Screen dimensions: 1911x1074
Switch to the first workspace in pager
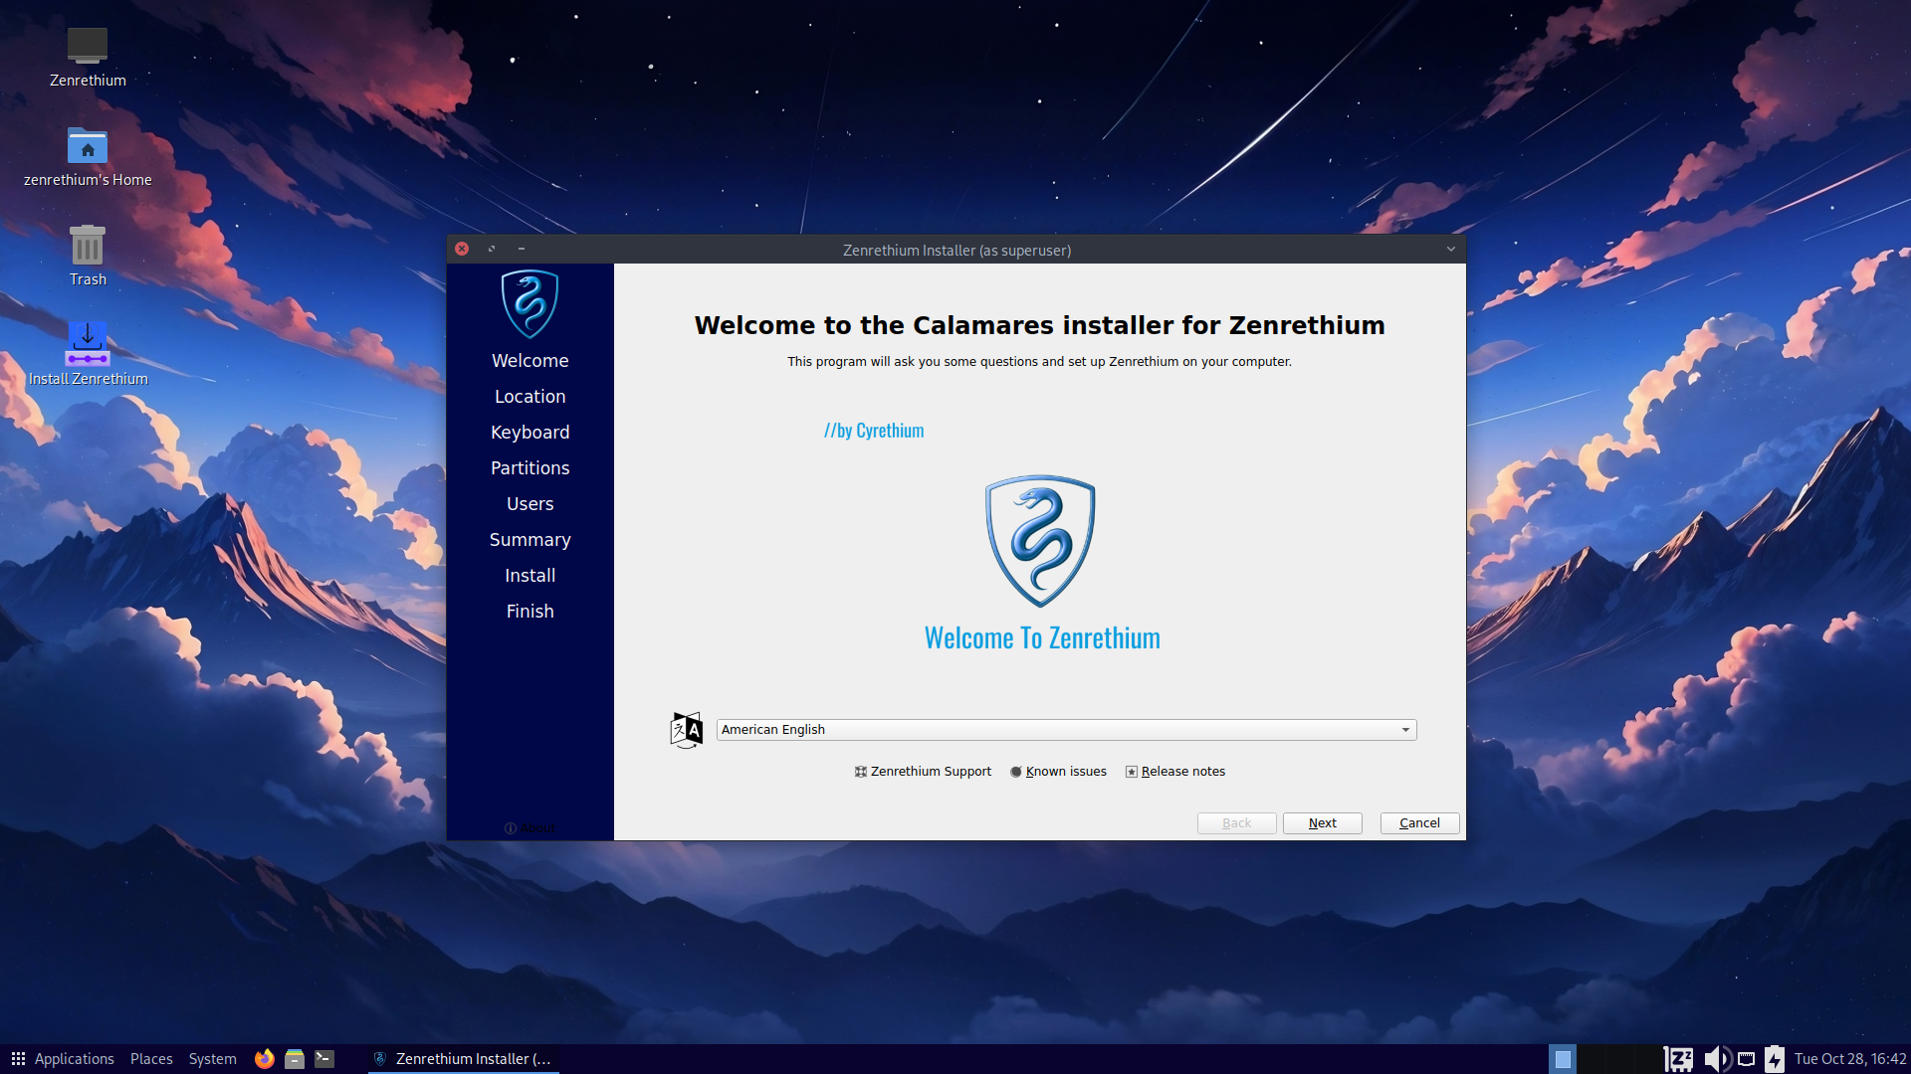[x=1563, y=1059]
